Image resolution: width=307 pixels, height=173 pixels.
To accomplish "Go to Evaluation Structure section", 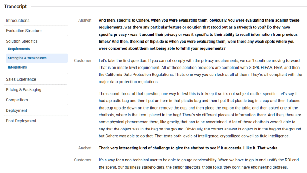I will click(x=24, y=31).
